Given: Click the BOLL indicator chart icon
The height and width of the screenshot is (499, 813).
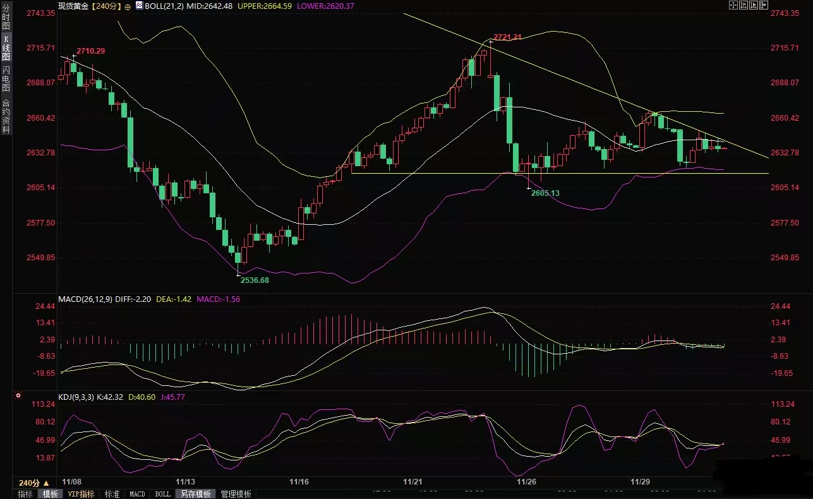Looking at the screenshot, I should point(140,5).
